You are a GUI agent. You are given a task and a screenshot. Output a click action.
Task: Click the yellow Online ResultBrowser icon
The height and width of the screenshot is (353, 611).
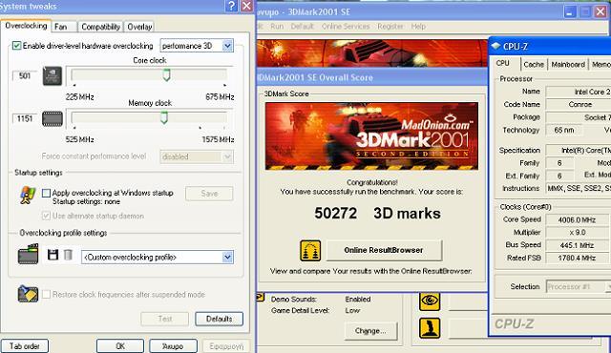(x=310, y=250)
